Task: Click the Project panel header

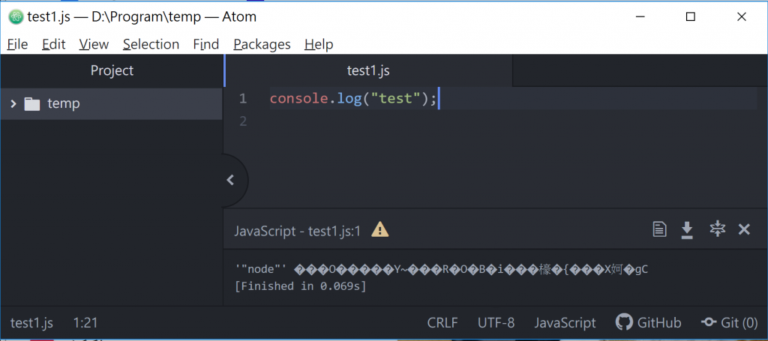Action: click(112, 71)
